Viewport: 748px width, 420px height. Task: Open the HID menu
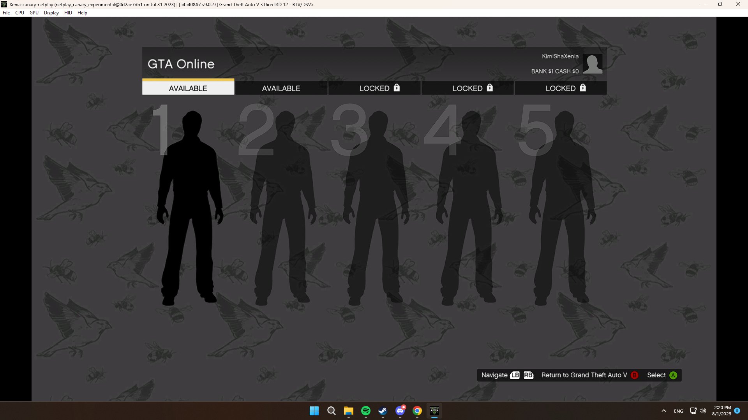(x=68, y=13)
